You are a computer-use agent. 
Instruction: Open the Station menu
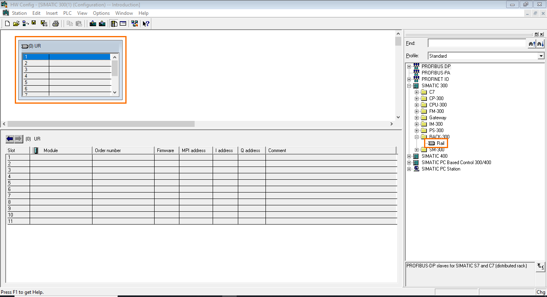click(19, 13)
